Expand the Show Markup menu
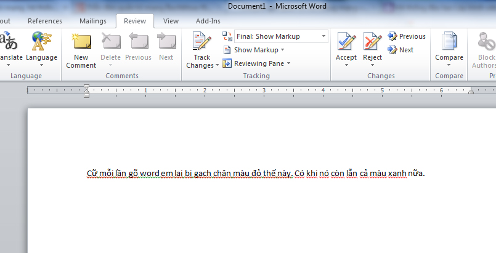Screen dimensions: 496x253 (x=255, y=50)
